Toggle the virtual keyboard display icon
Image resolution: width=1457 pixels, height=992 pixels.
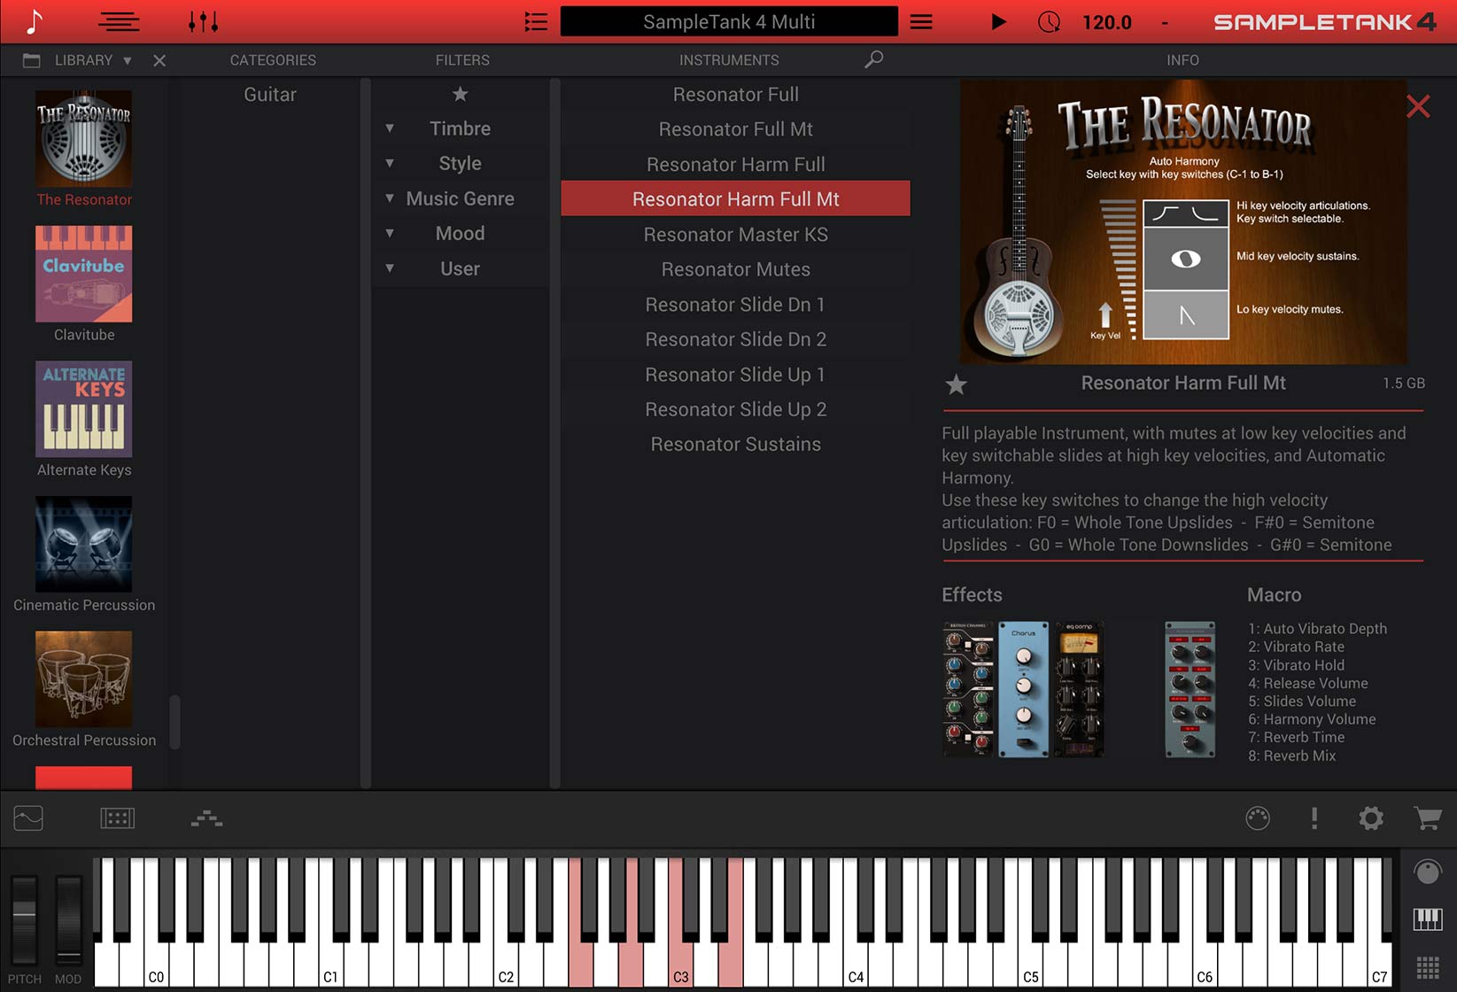coord(1427,919)
